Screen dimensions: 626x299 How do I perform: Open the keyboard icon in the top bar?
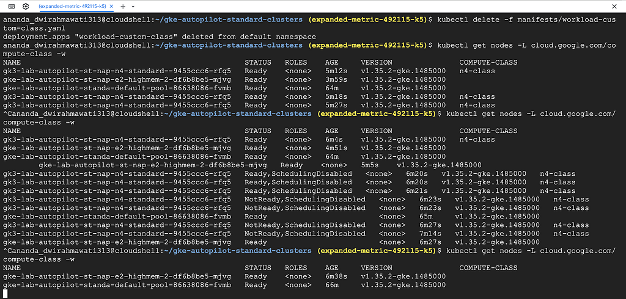click(x=12, y=6)
